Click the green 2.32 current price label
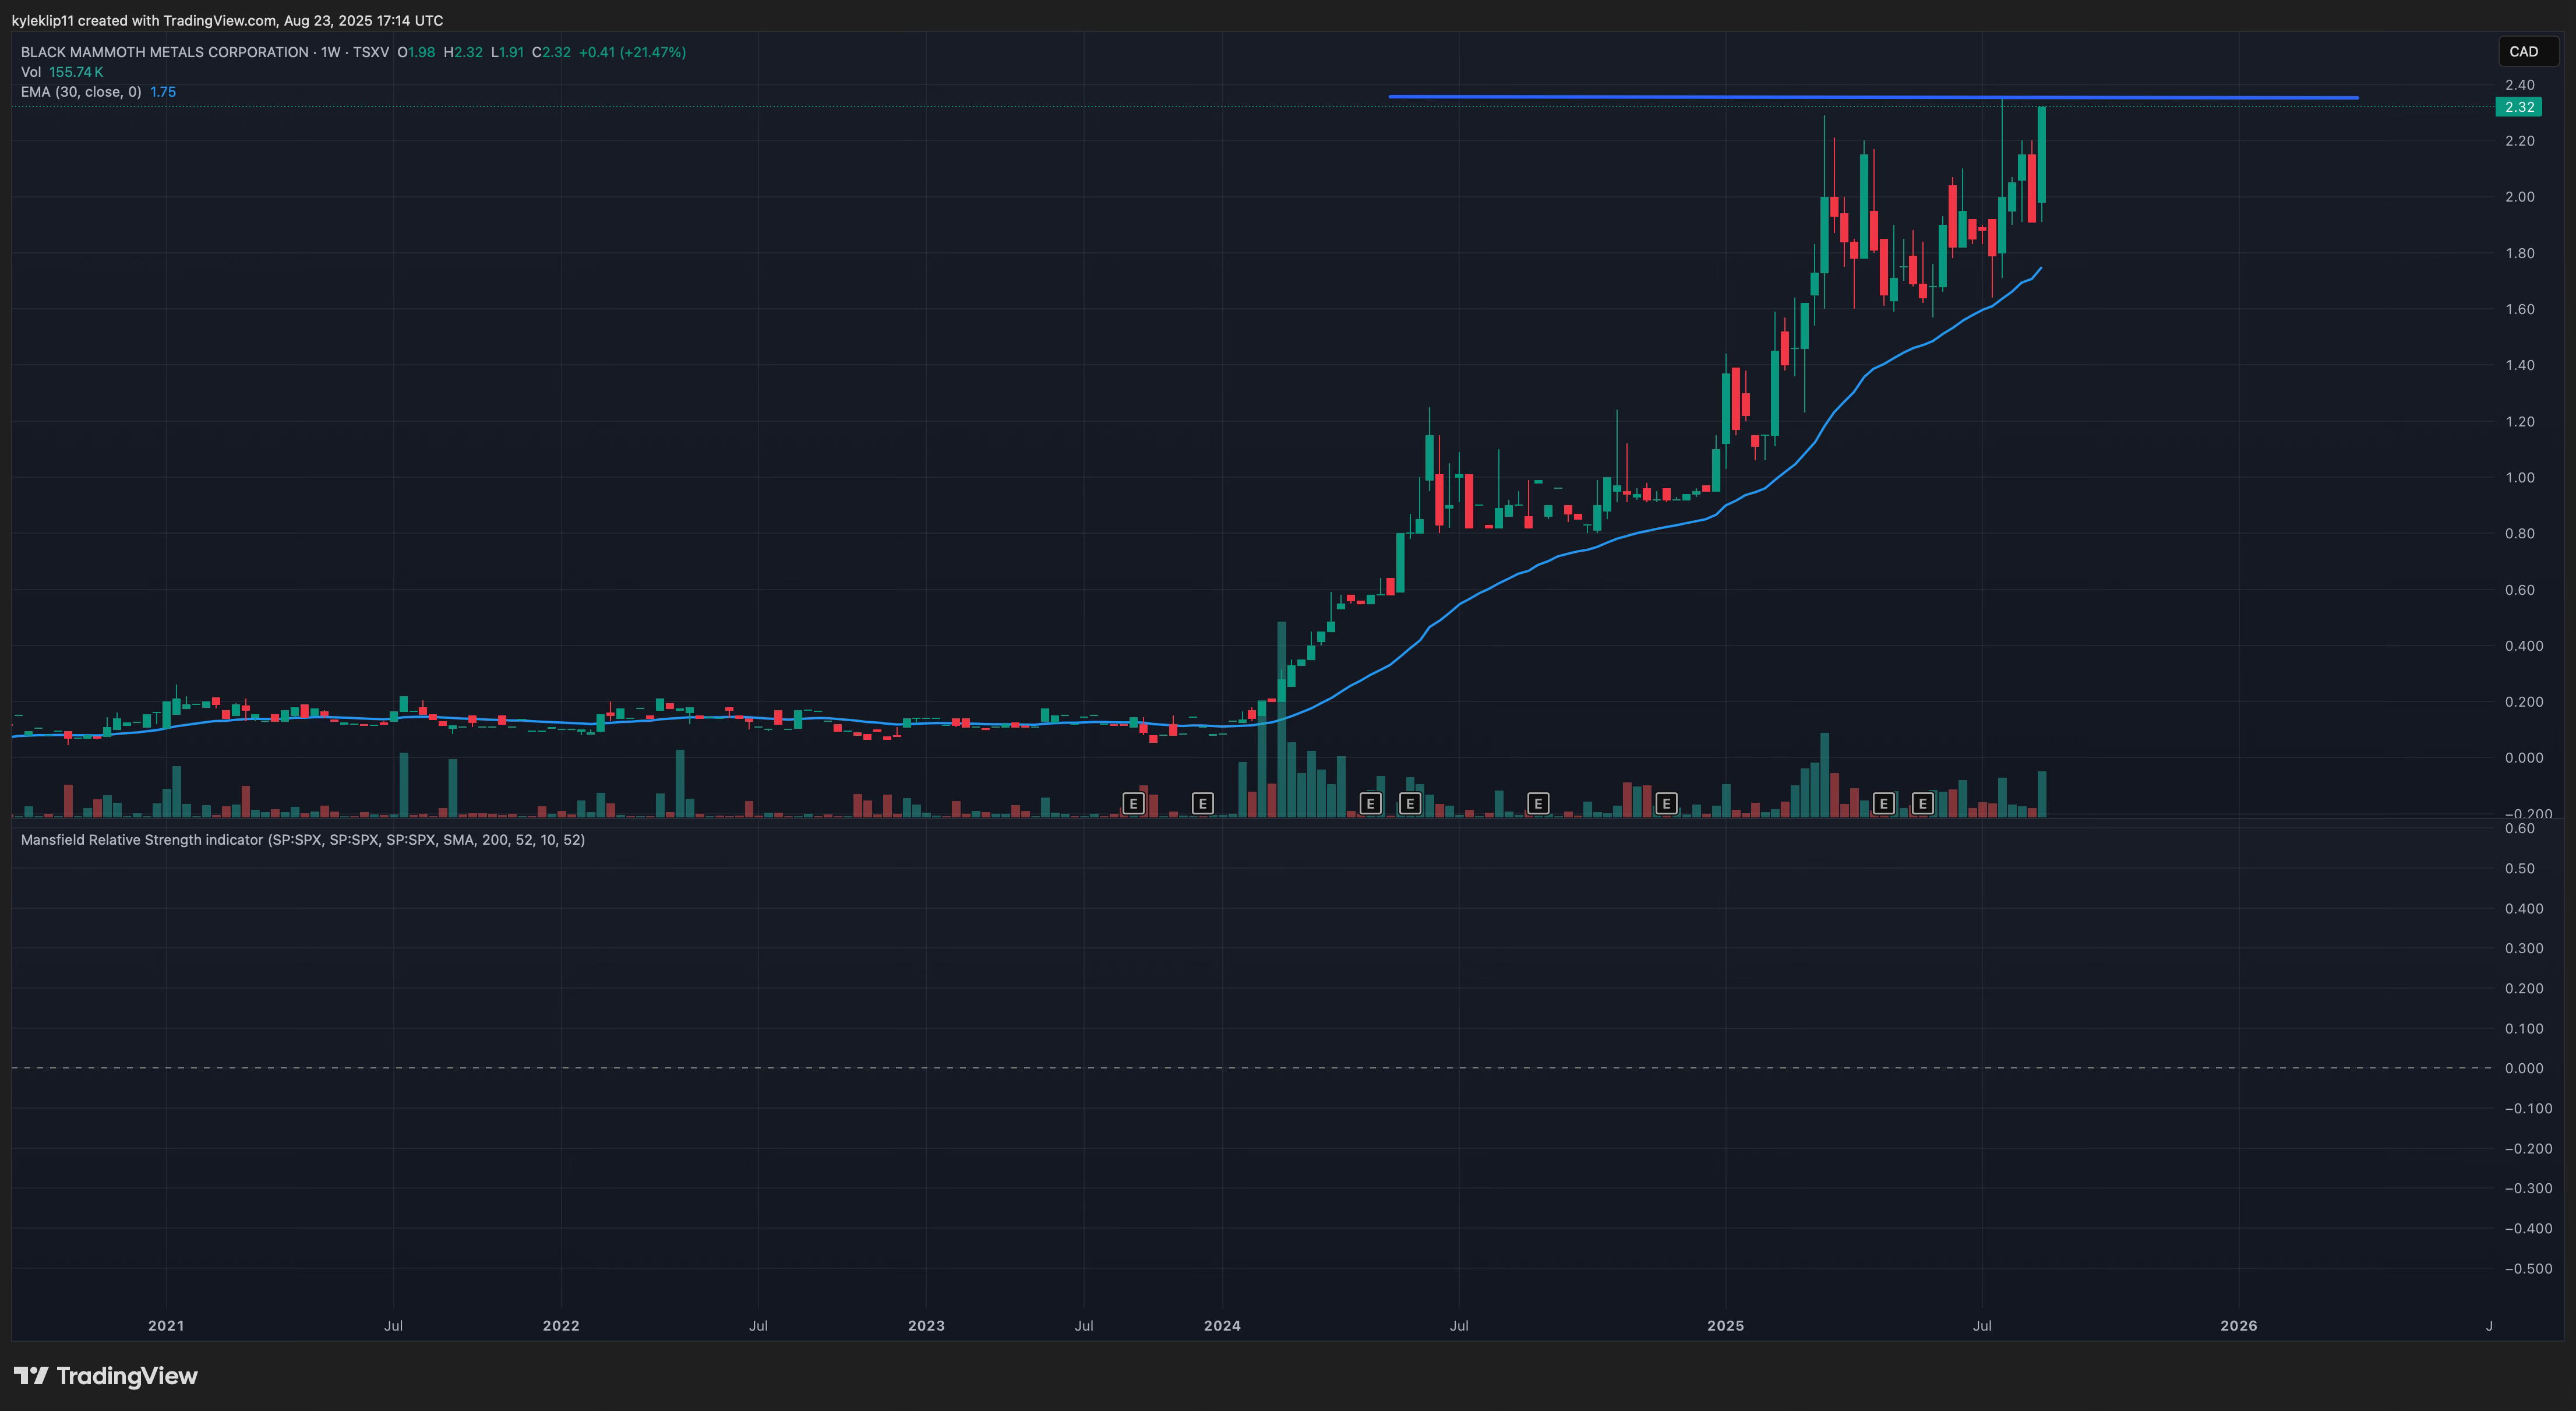2576x1411 pixels. pos(2519,107)
